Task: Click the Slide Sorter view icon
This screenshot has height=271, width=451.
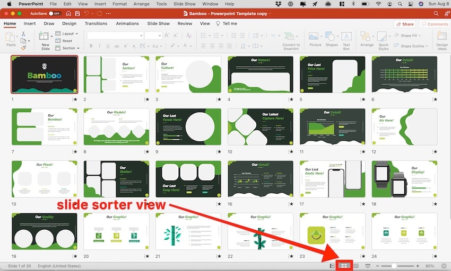Action: pos(344,266)
